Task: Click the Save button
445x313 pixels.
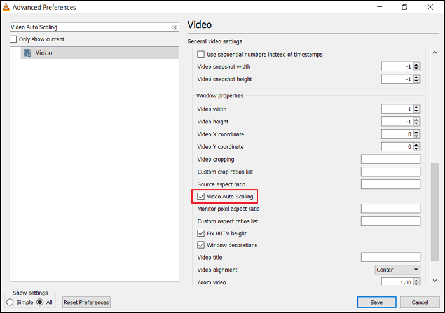Action: 376,302
